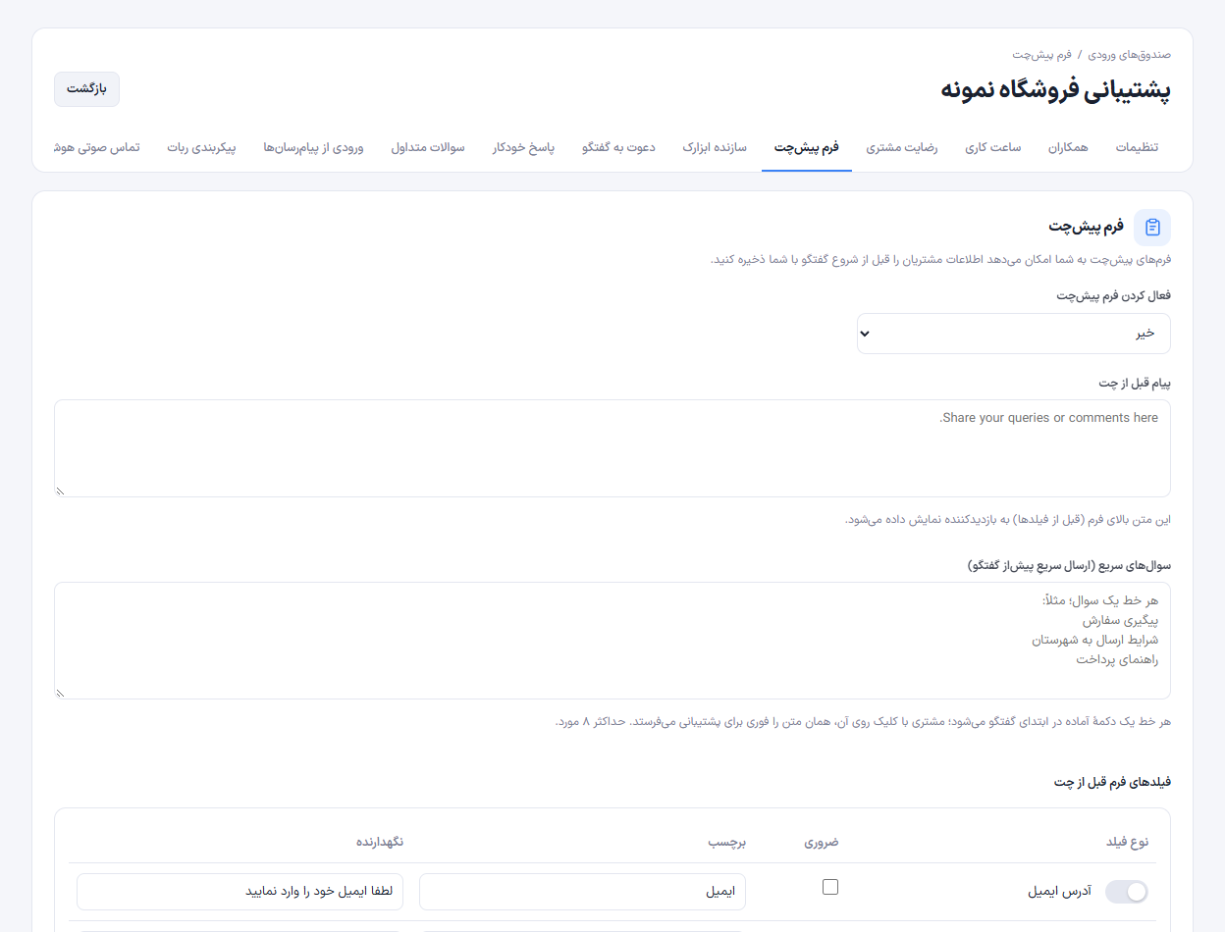Click the فیلدهای فرم قبل از چت heading
This screenshot has height=932, width=1225.
[x=1112, y=782]
